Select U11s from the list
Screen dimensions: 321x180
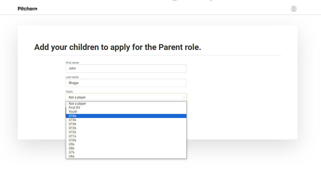(x=72, y=136)
